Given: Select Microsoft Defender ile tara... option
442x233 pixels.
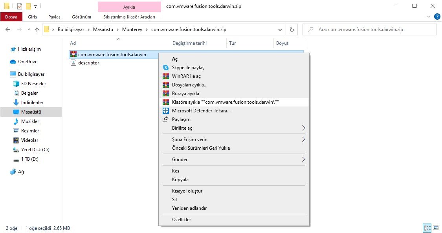Looking at the screenshot, I should 234,111.
